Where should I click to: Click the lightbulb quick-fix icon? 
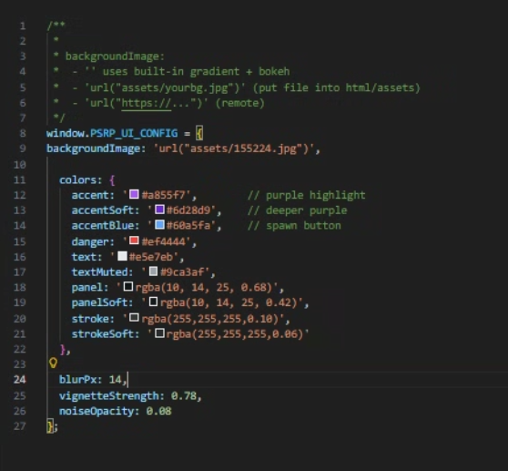53,363
